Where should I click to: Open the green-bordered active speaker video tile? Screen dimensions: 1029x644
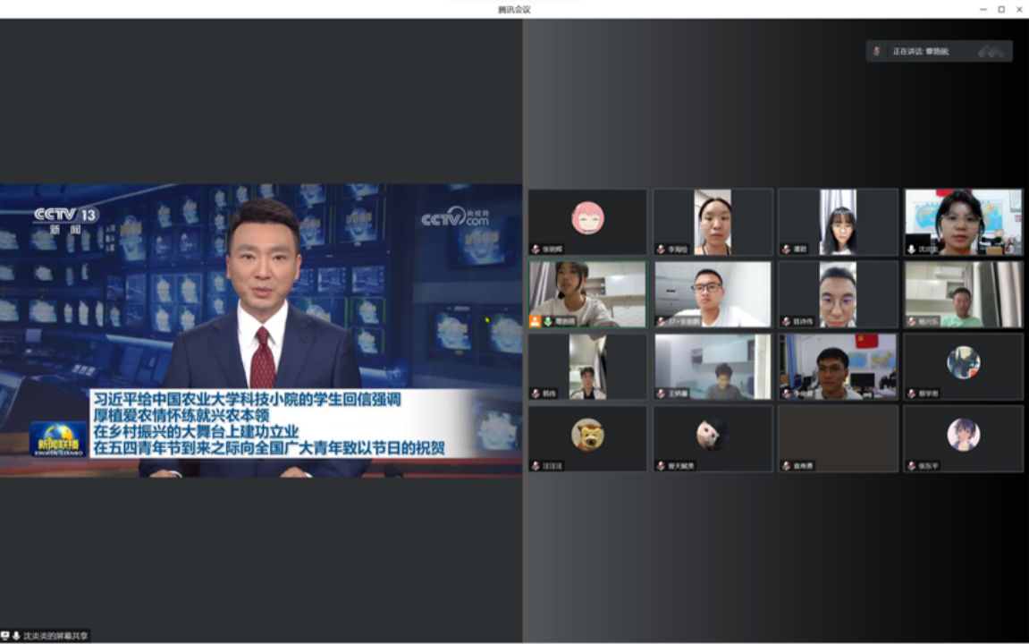pyautogui.click(x=587, y=293)
